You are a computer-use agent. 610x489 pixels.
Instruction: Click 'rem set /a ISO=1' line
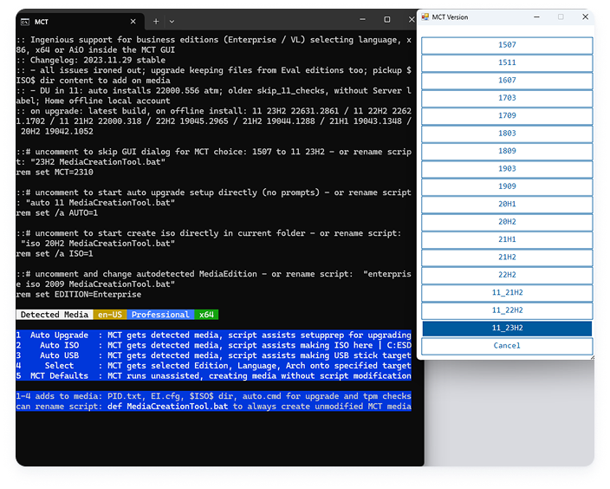pyautogui.click(x=55, y=254)
